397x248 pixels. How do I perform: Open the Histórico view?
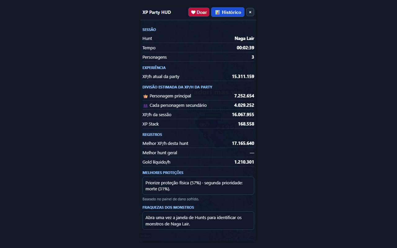[x=228, y=12]
